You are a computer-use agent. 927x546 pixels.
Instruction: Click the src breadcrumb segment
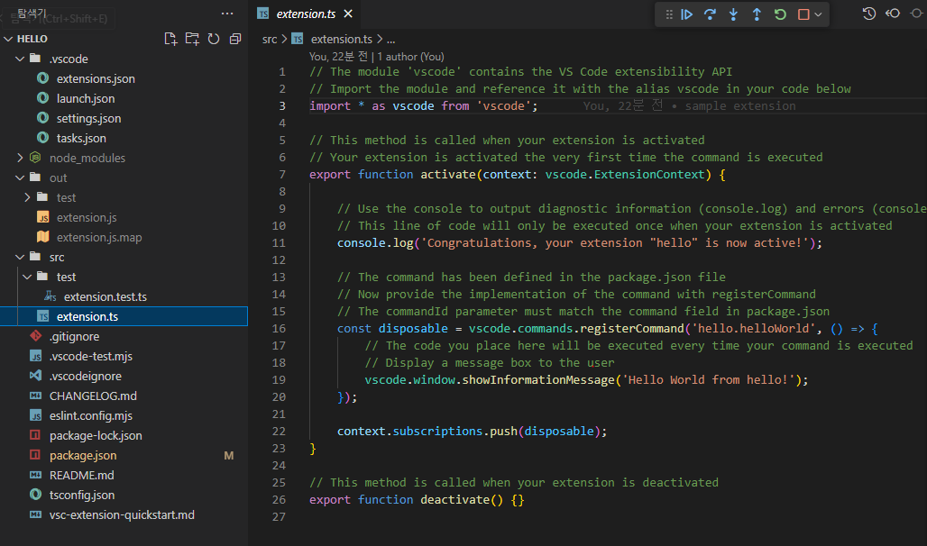tap(270, 39)
